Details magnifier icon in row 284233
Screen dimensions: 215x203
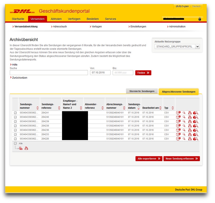184,134
